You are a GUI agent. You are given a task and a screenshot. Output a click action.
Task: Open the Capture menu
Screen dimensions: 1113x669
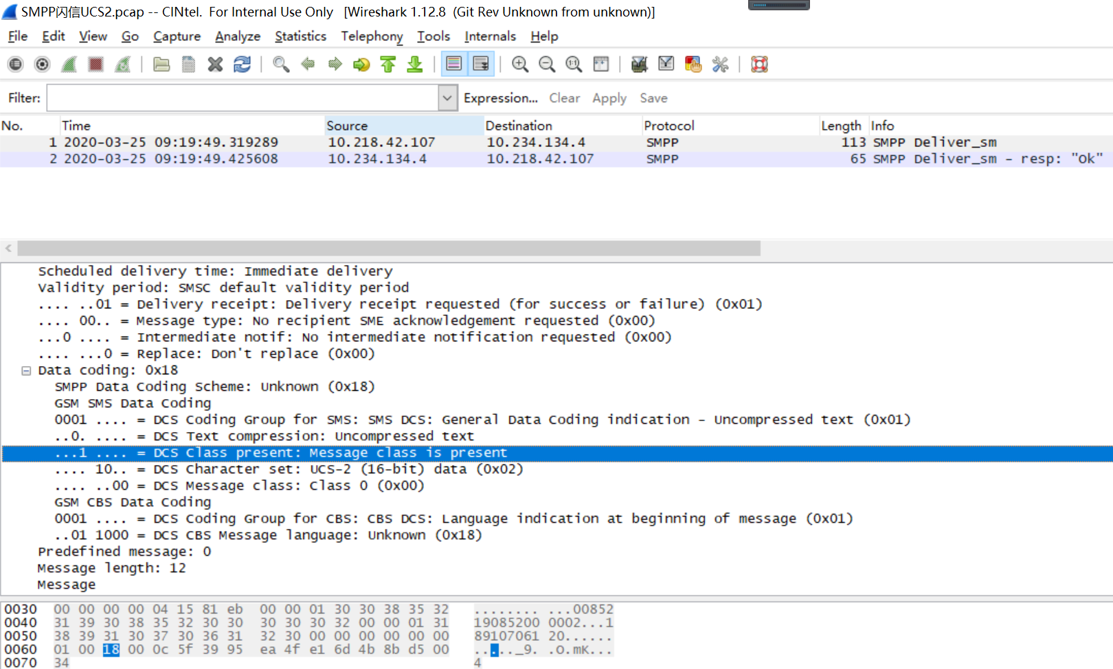177,36
